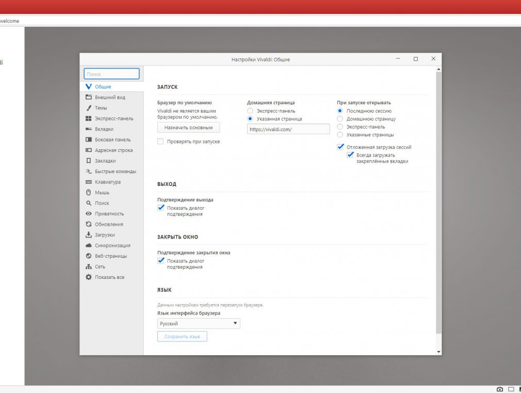Click the Боковая панель icon

click(x=89, y=139)
